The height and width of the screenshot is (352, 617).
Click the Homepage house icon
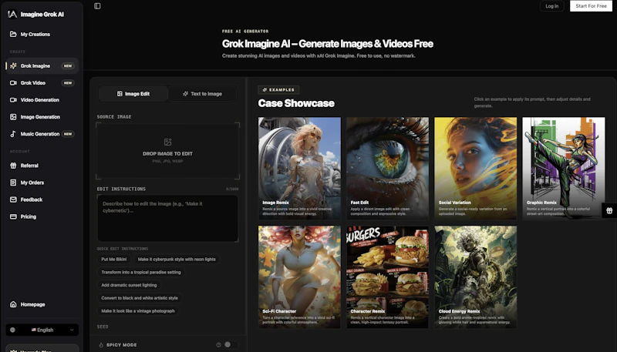point(13,304)
